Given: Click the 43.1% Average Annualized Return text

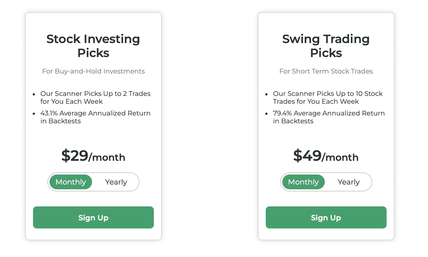Looking at the screenshot, I should point(95,117).
